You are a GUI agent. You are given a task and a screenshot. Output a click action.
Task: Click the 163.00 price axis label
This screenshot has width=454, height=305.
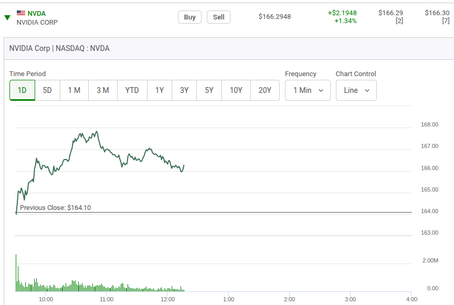[x=429, y=233]
